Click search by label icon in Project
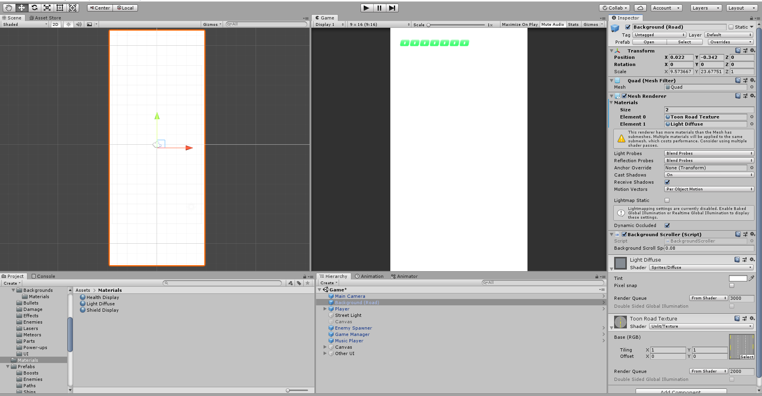Viewport: 762px width, 396px height. pyautogui.click(x=299, y=283)
